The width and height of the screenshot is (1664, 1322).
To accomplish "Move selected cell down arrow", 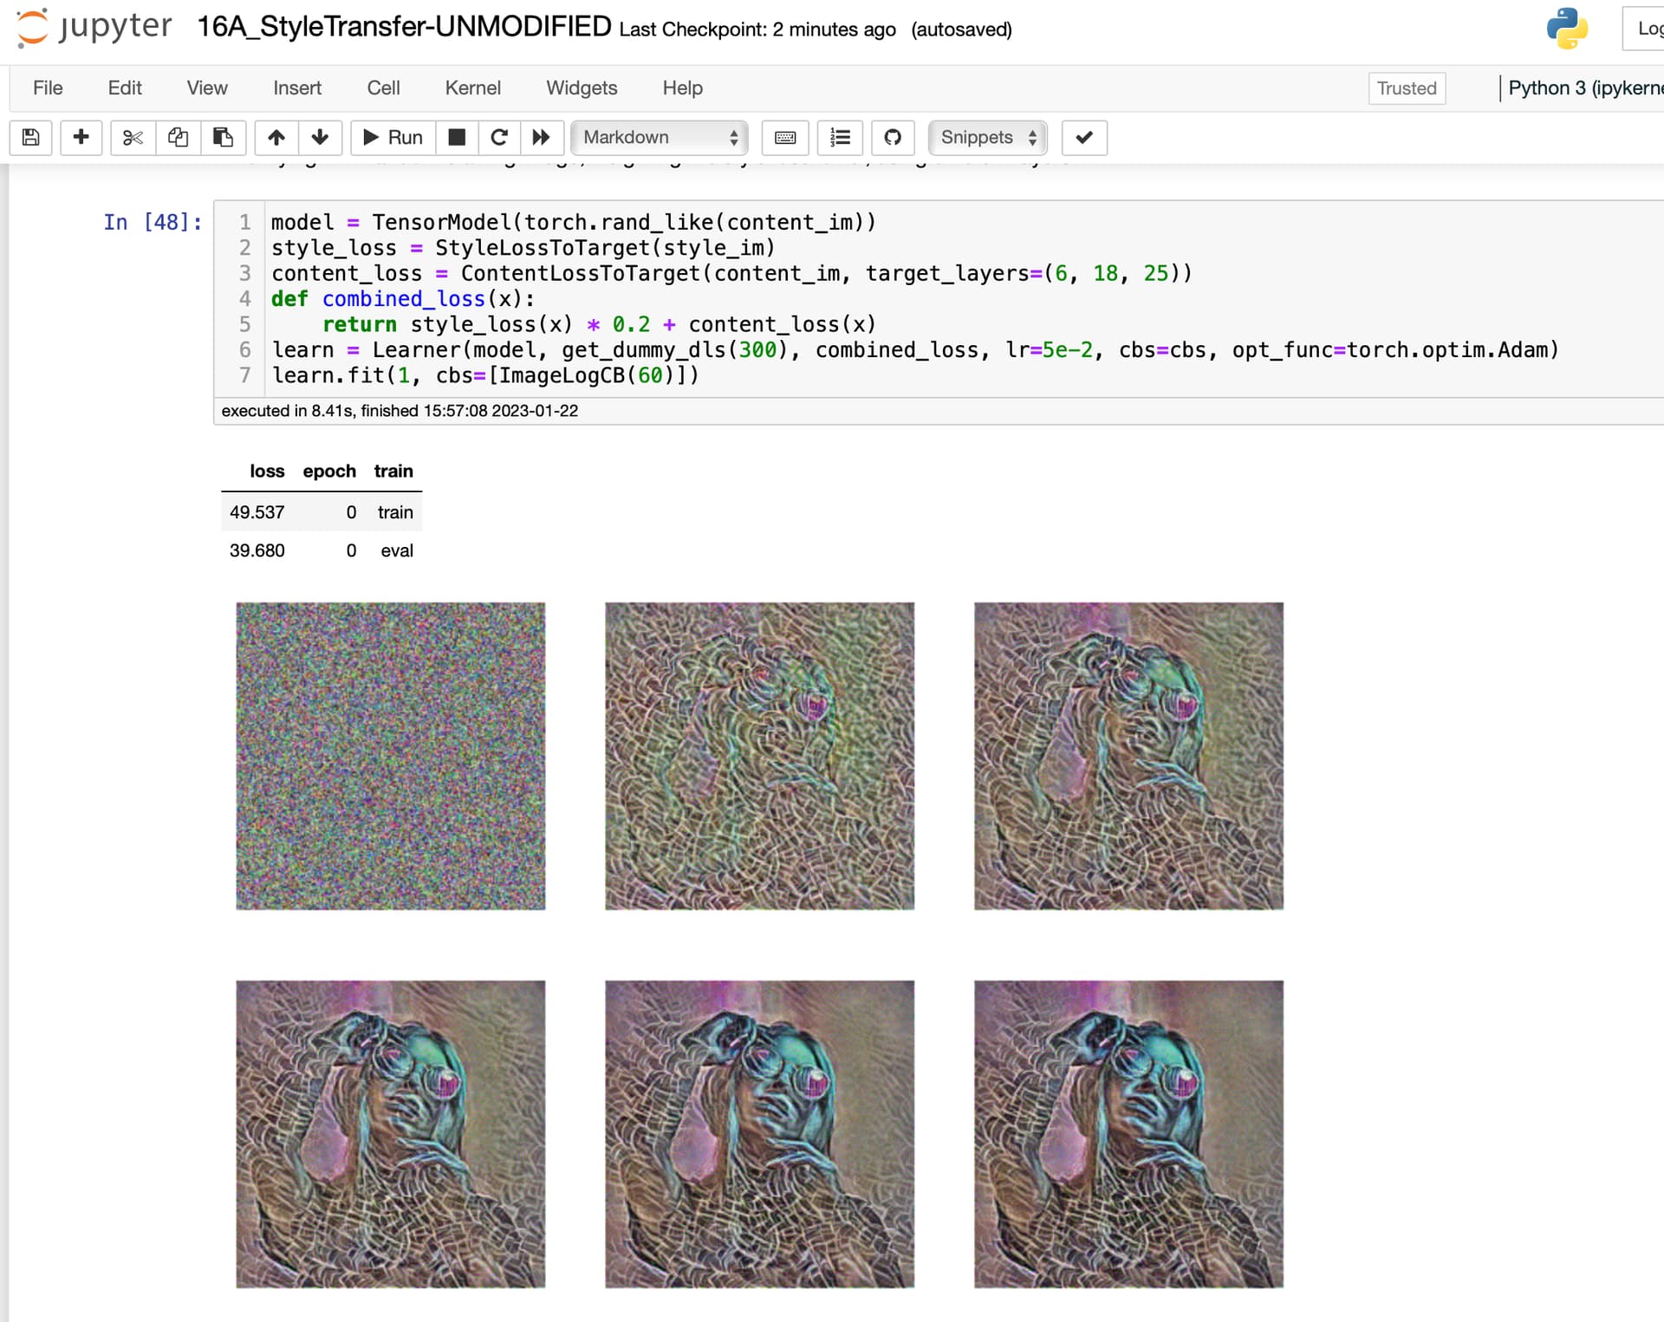I will [x=320, y=137].
